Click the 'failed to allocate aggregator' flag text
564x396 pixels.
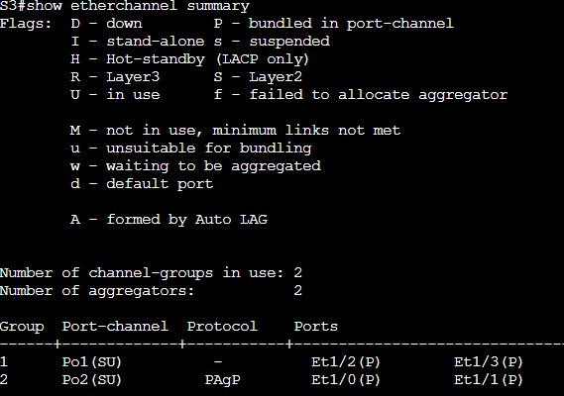click(x=379, y=94)
